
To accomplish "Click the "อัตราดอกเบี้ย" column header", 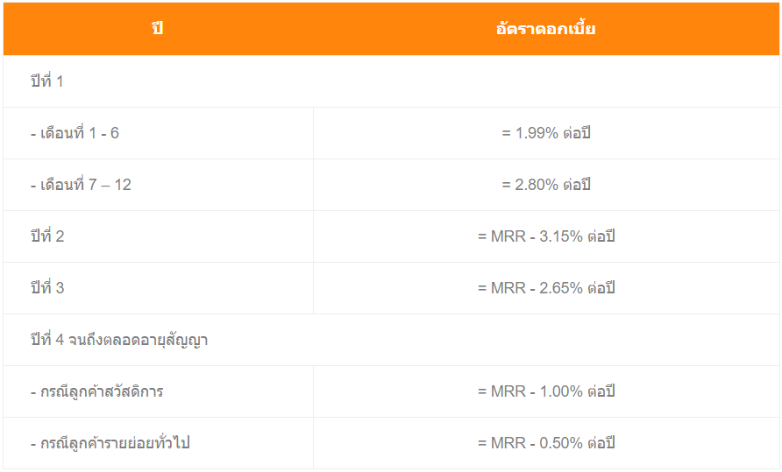I will click(x=545, y=29).
